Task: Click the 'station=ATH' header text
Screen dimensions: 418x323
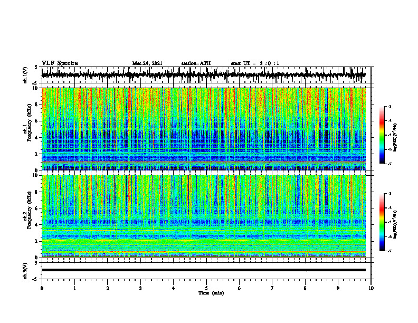Action: (196, 63)
